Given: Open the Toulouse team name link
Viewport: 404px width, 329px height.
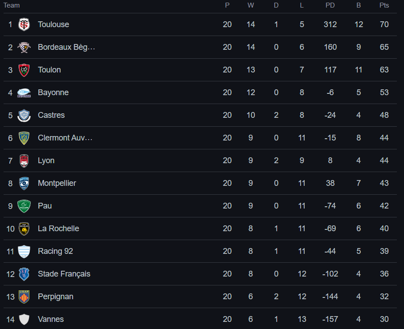Looking at the screenshot, I should [53, 24].
